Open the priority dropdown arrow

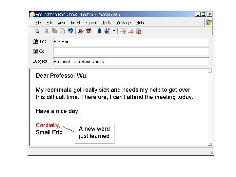tap(114, 31)
